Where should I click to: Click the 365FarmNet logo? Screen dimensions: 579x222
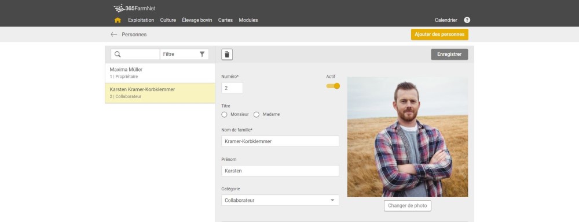click(134, 8)
